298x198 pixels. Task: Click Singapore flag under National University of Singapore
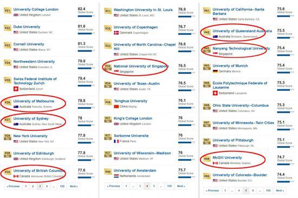[116, 71]
